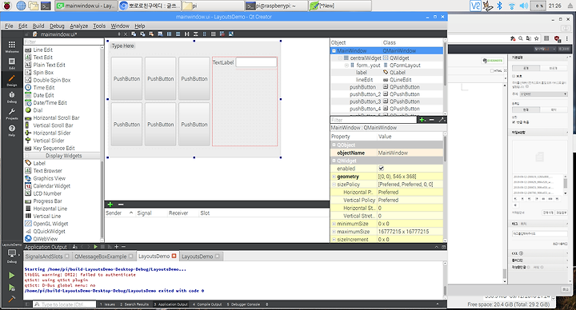The width and height of the screenshot is (576, 310).
Task: Open Projects mode in sidebar
Action: [x=12, y=113]
